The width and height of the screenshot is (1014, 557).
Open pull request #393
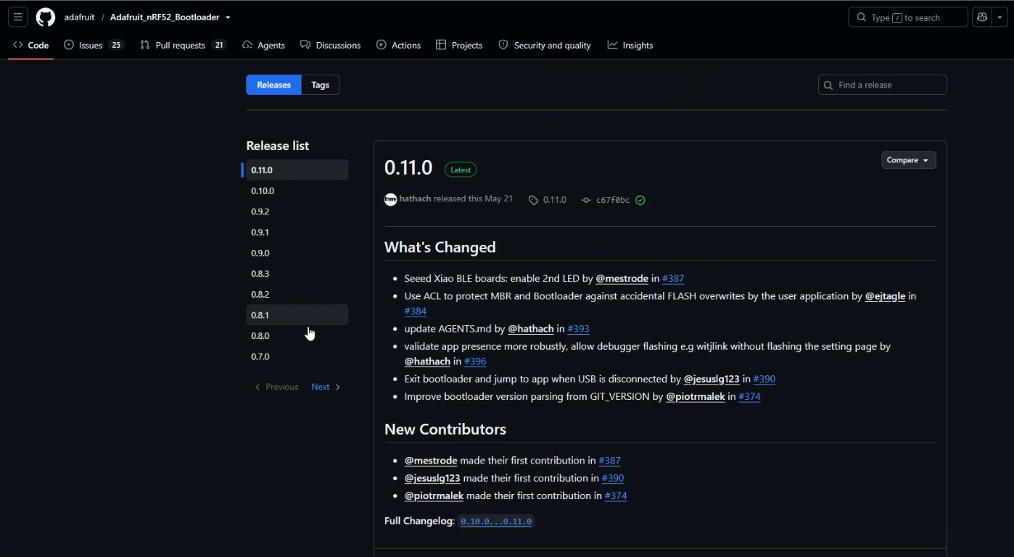[578, 329]
